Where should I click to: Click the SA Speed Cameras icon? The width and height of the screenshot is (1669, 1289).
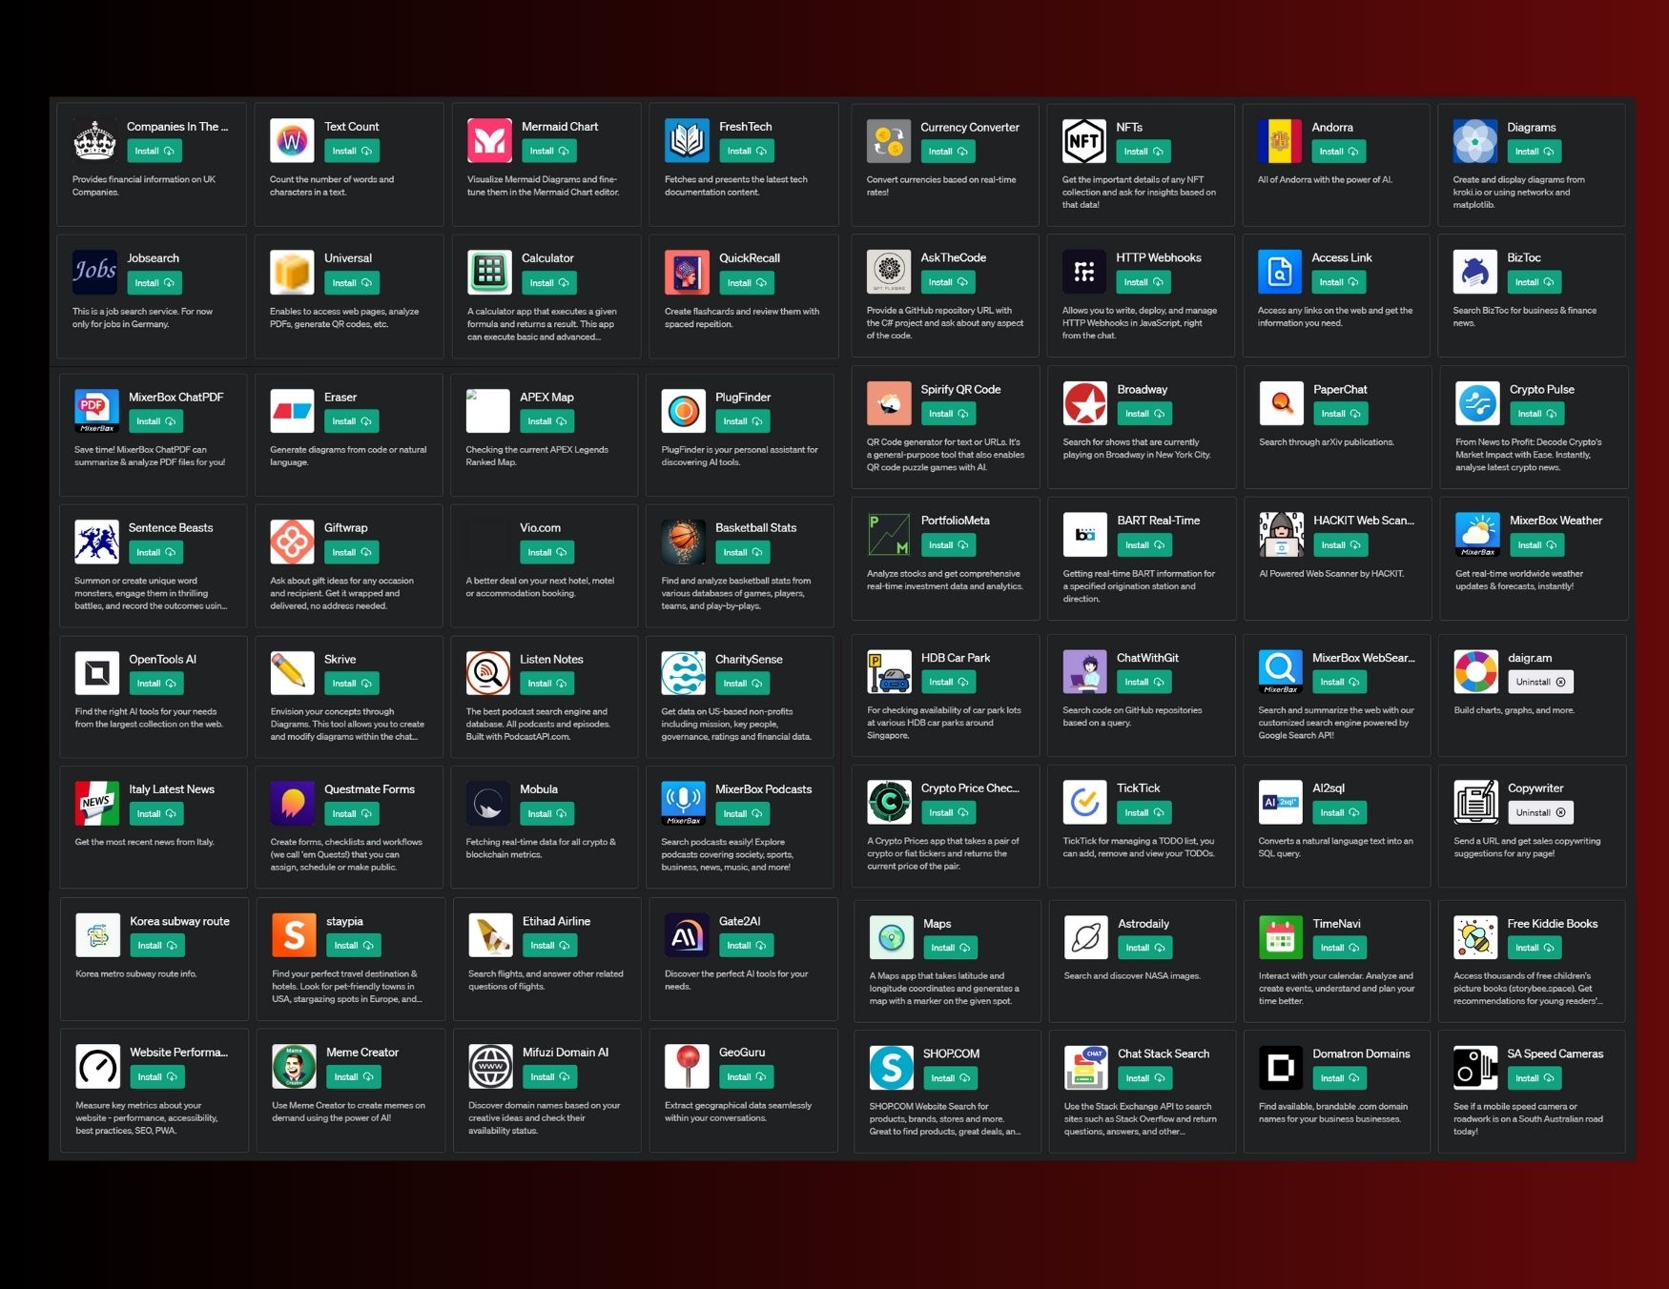1475,1068
